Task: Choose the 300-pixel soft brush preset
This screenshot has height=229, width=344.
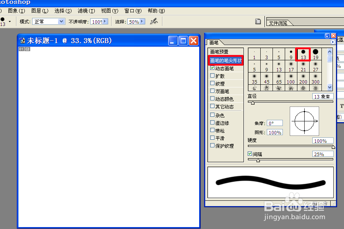Action: click(315, 78)
